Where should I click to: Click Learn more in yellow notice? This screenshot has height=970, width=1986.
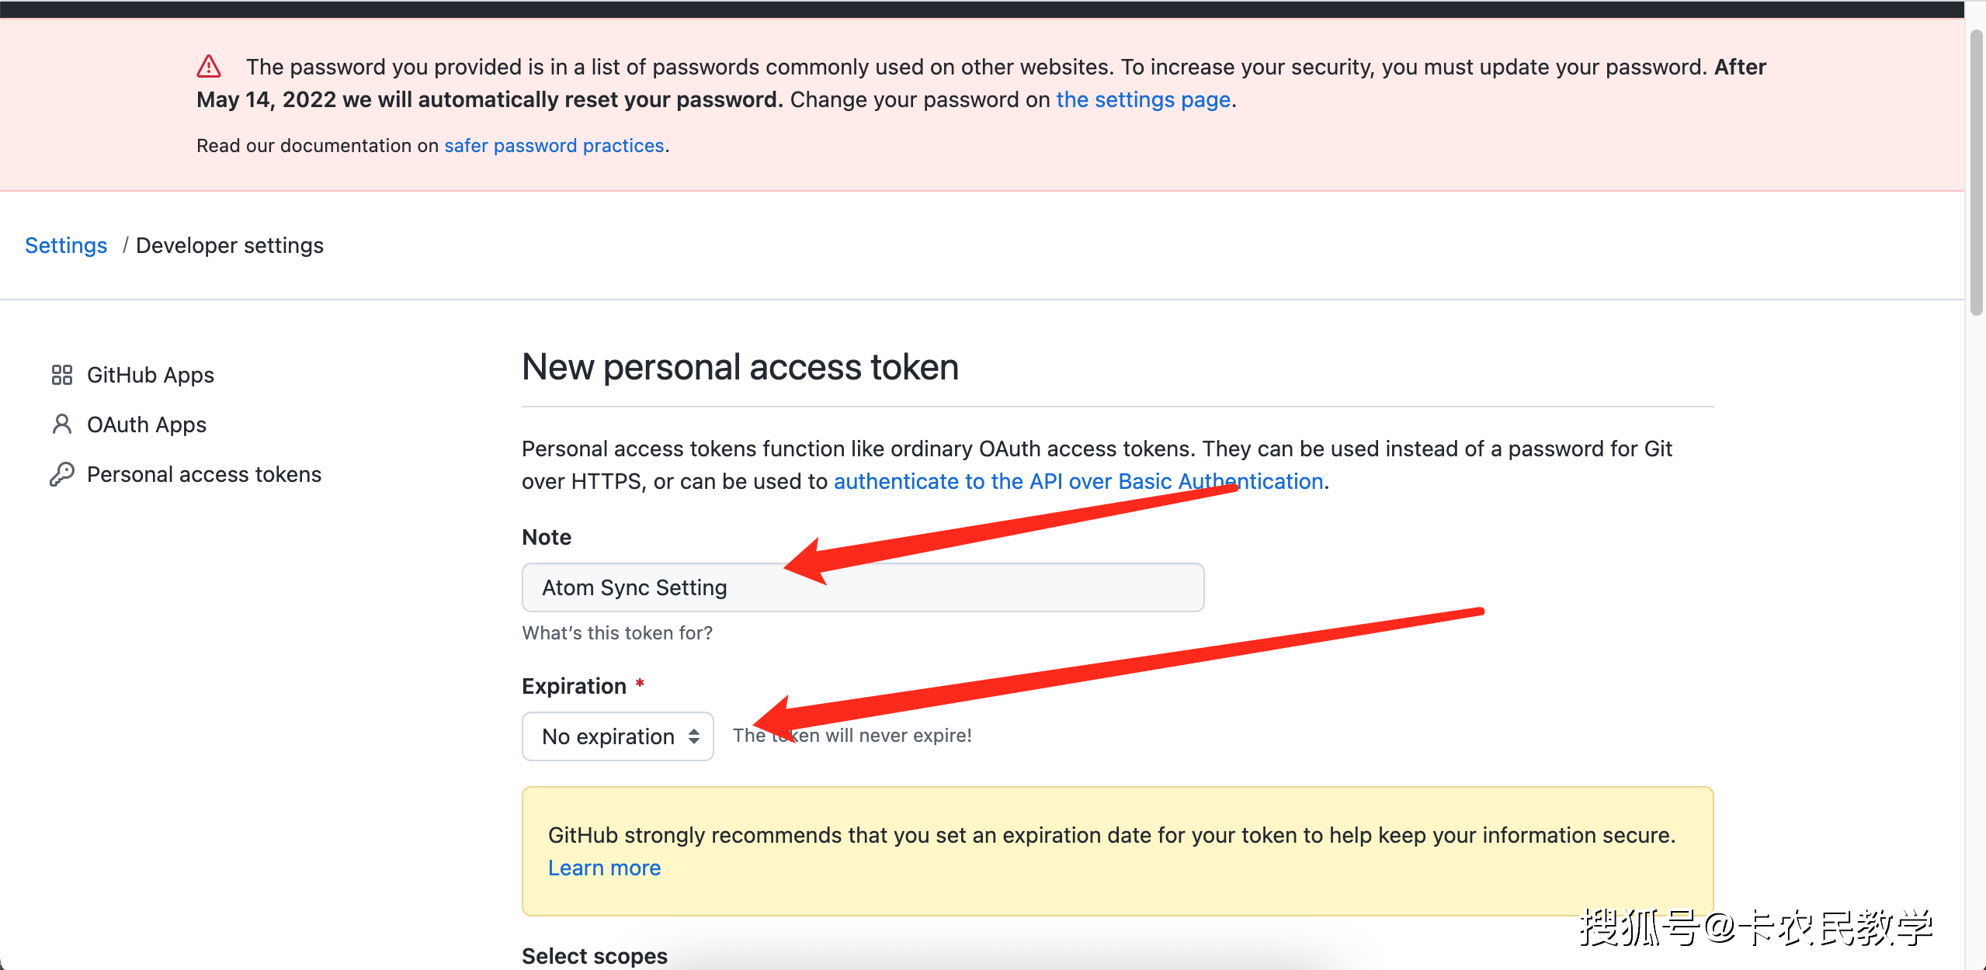pos(605,868)
